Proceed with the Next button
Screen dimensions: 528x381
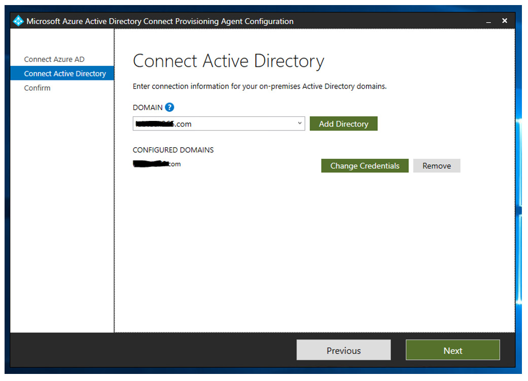(452, 351)
